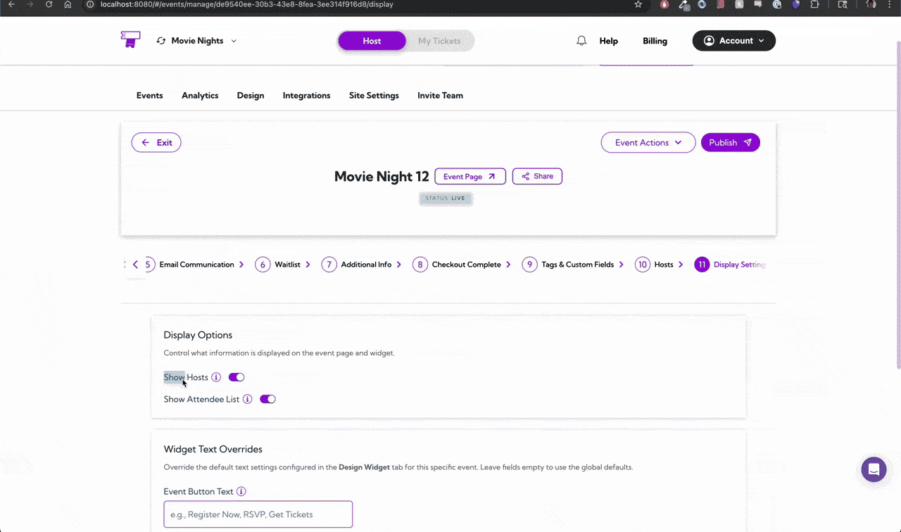This screenshot has height=532, width=901.
Task: Switch to My Tickets
Action: (439, 40)
